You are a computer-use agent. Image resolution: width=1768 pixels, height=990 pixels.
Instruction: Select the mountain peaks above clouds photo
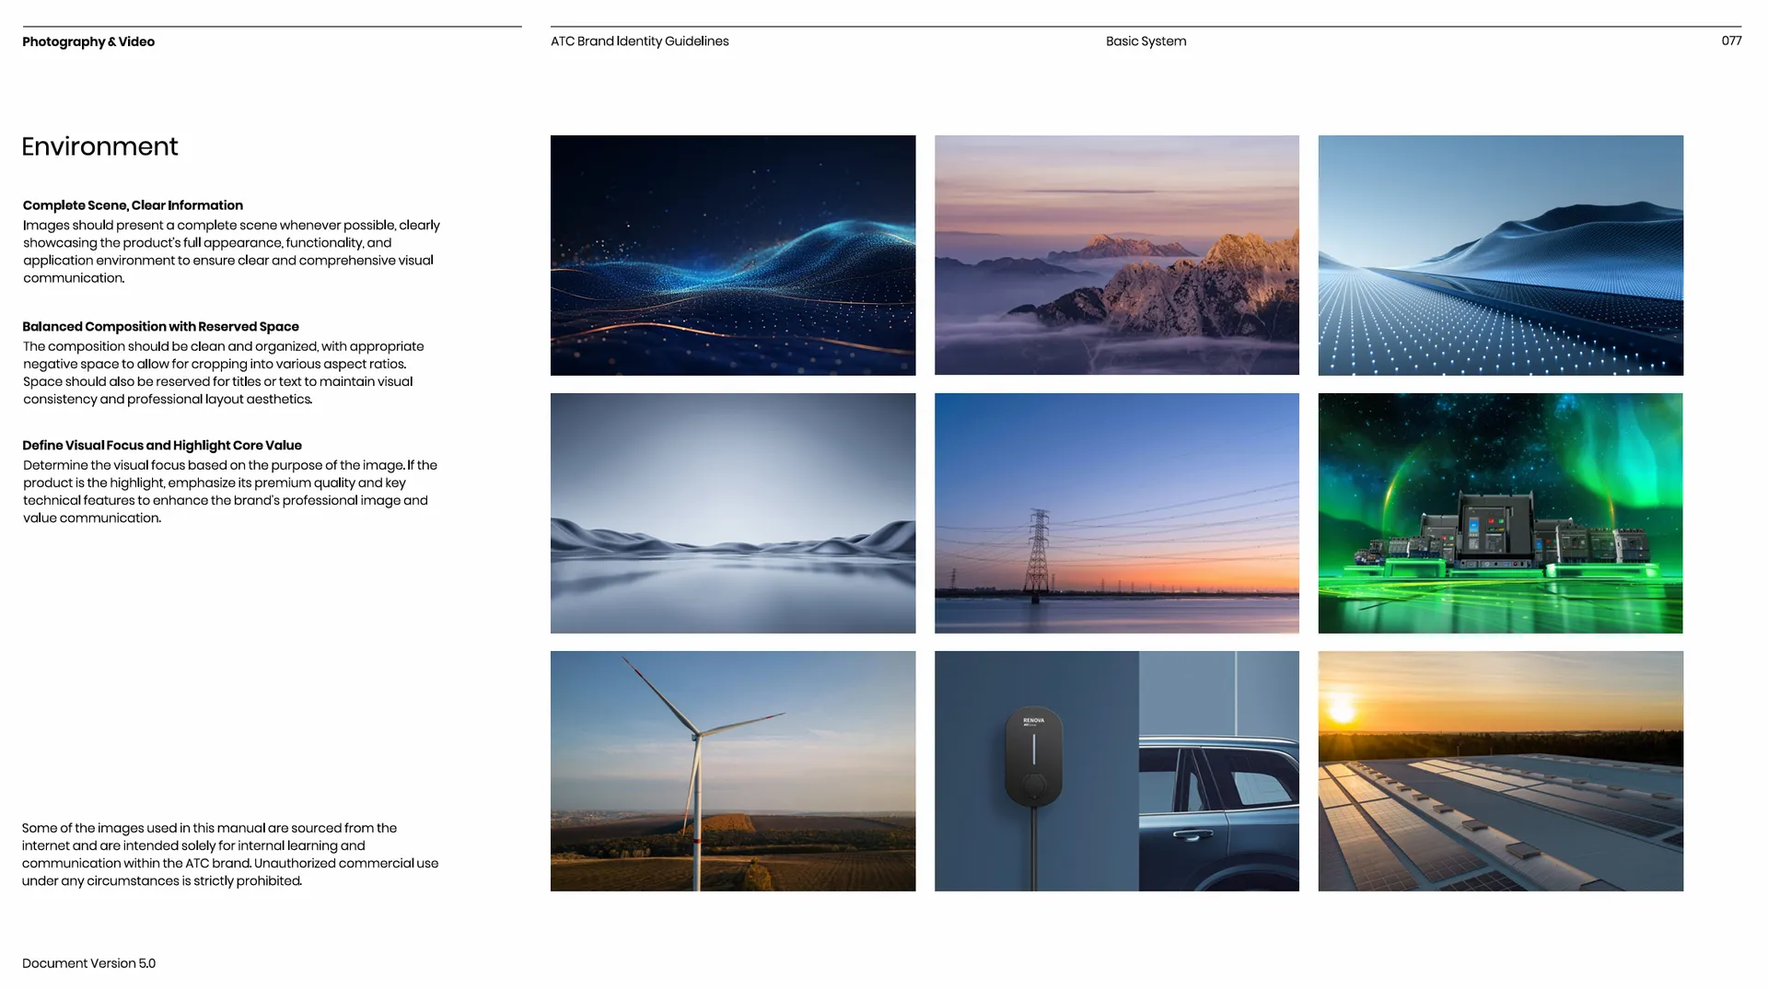click(1116, 255)
